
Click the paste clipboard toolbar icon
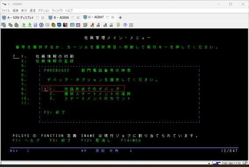tap(17, 25)
